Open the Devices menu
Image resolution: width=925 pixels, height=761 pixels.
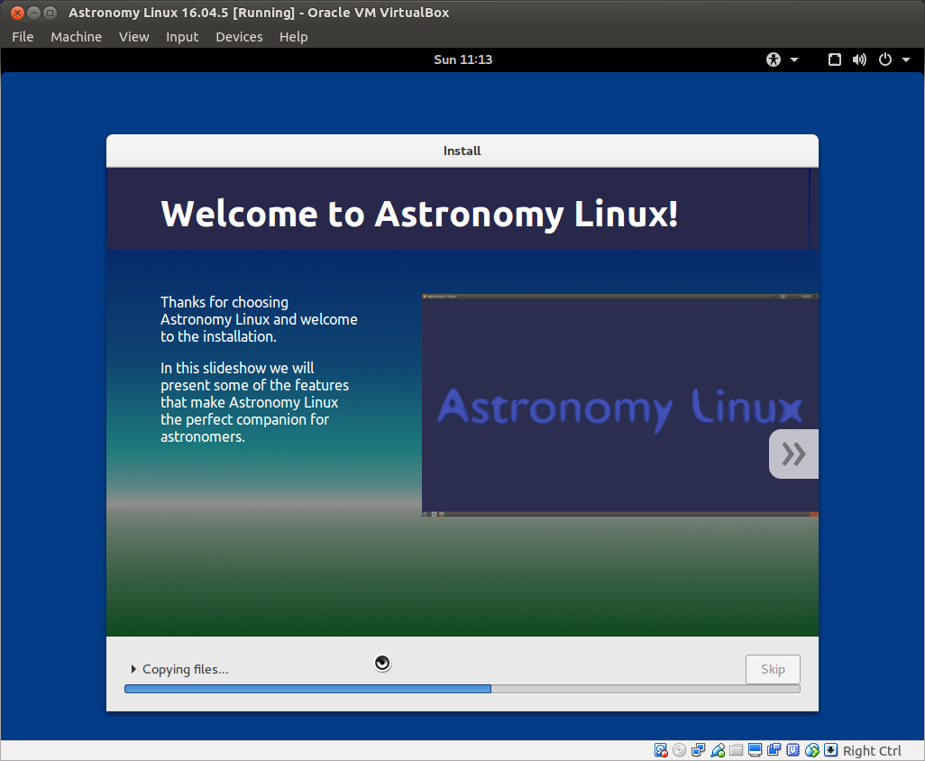[x=239, y=37]
